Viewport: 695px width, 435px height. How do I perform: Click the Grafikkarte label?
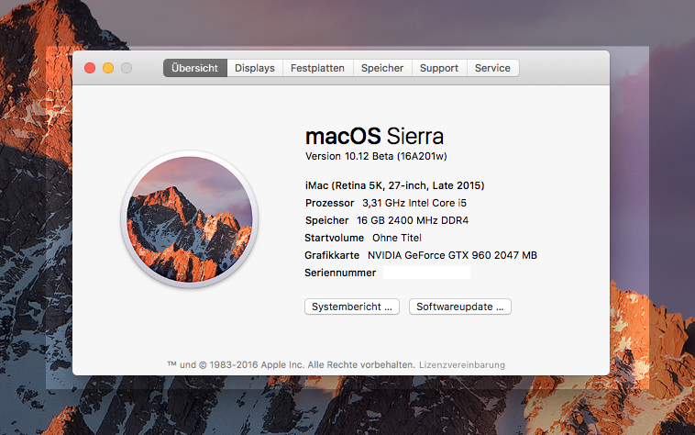332,255
